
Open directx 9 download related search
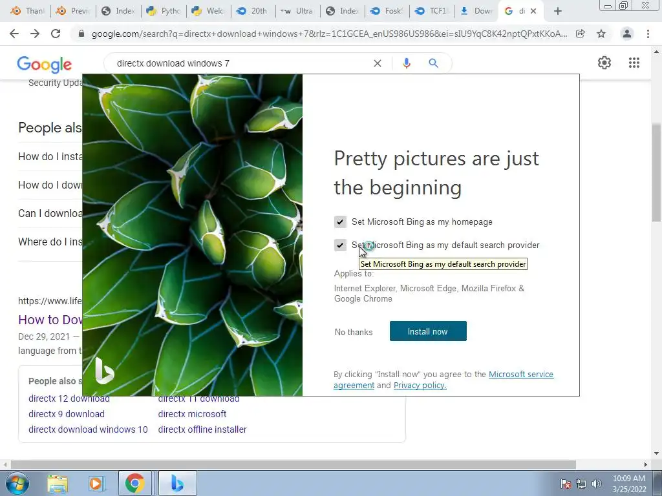[x=67, y=414]
